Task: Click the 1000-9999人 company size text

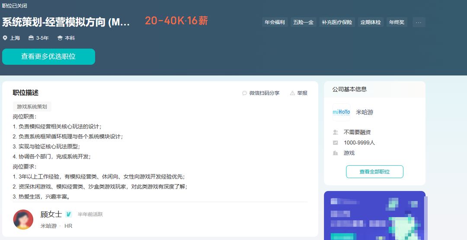Action: (x=359, y=143)
